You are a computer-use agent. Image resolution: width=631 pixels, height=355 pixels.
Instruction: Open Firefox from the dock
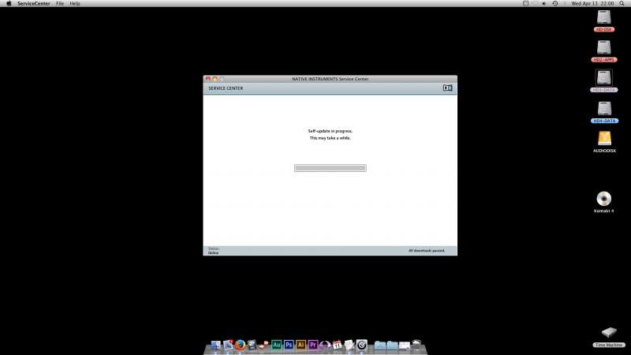coord(241,345)
